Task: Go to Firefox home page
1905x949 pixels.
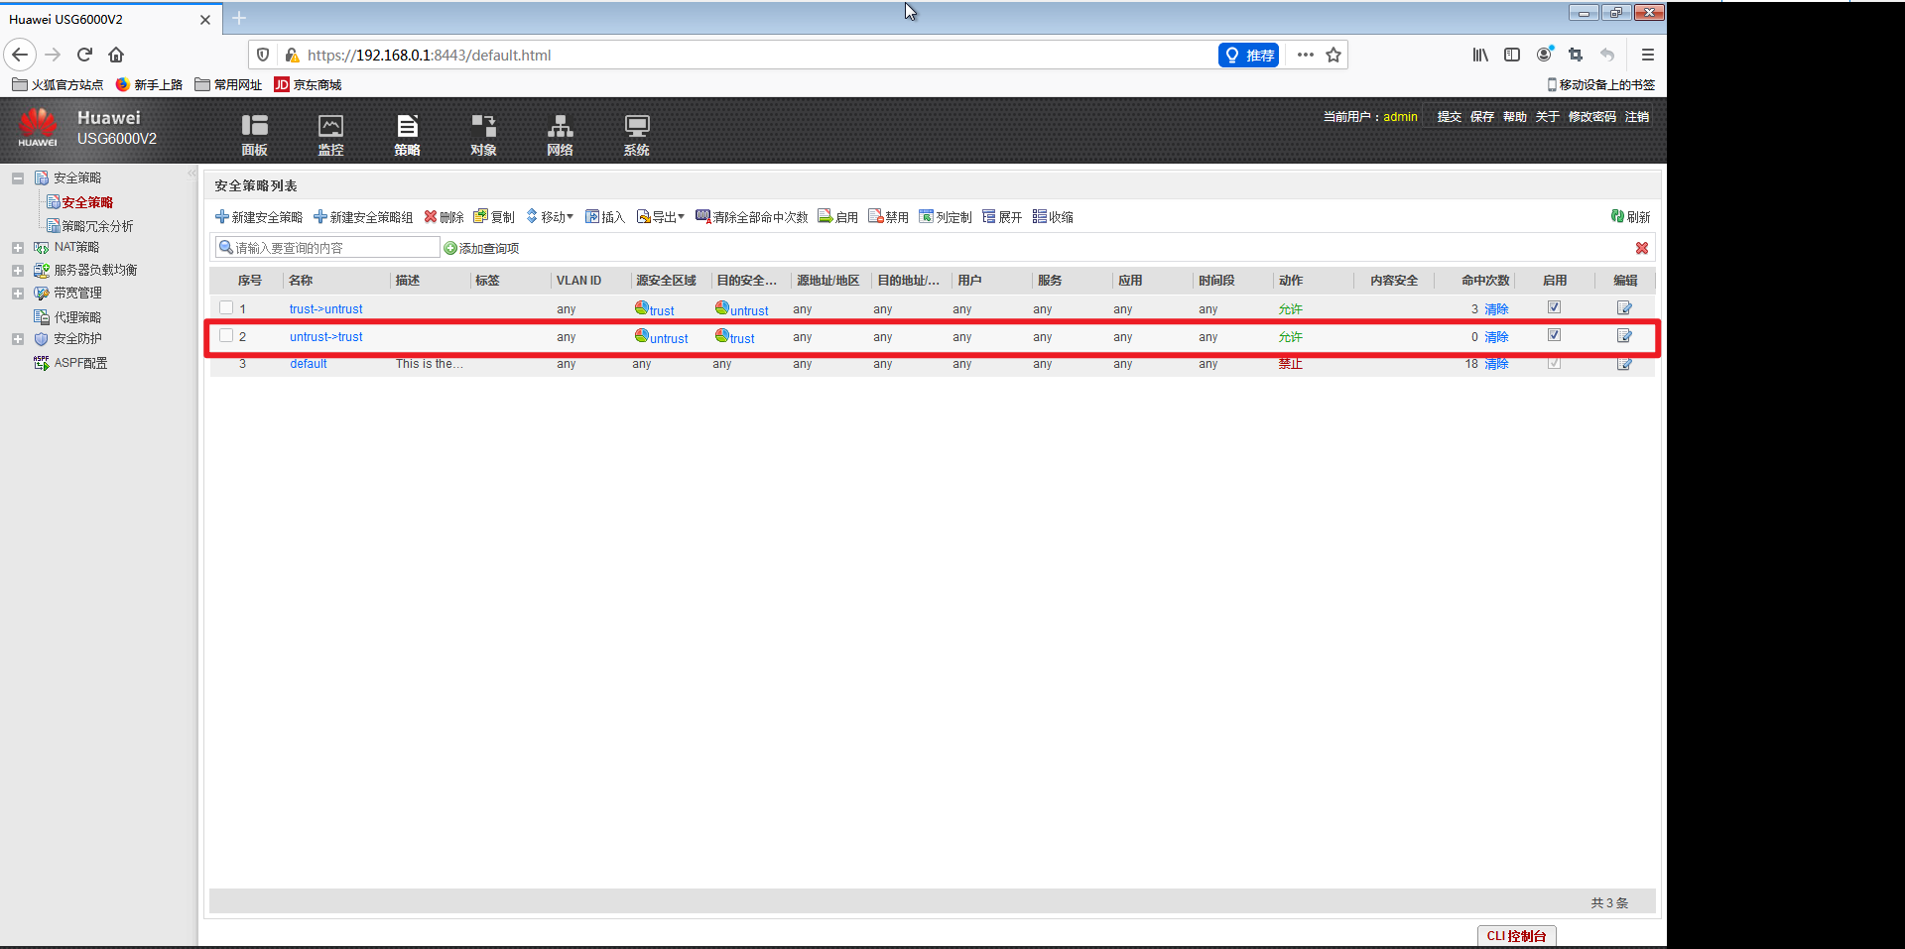Action: click(x=116, y=55)
